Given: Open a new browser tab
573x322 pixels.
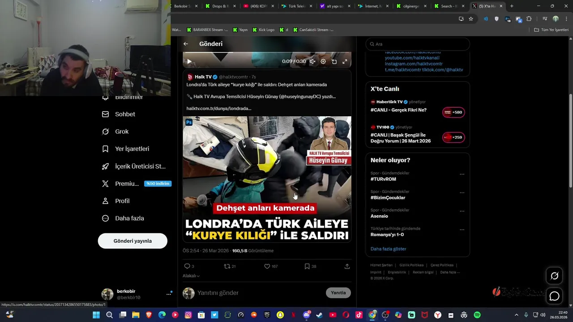Looking at the screenshot, I should coord(512,6).
